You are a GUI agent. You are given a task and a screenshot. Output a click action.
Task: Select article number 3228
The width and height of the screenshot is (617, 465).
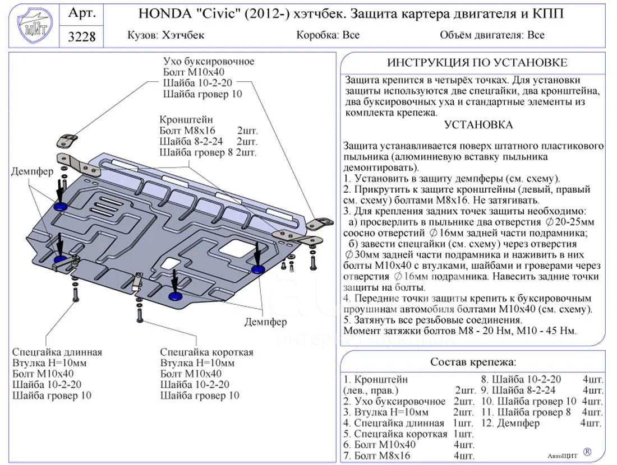[82, 37]
